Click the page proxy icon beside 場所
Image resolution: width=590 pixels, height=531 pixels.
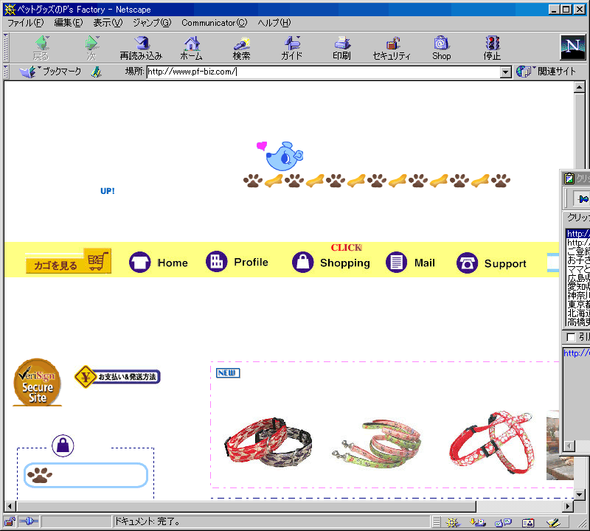(97, 72)
